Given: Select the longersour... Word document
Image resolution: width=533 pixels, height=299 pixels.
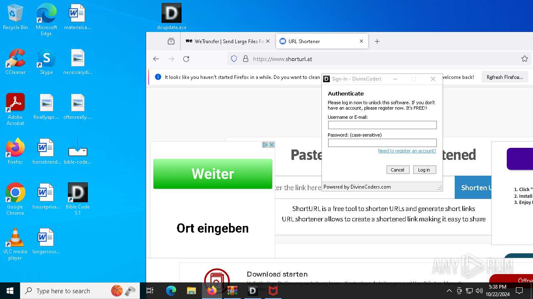Looking at the screenshot, I should [x=46, y=241].
